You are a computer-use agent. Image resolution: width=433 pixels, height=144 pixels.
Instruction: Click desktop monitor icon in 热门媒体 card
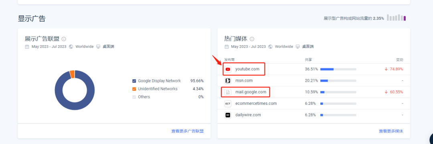pyautogui.click(x=297, y=46)
